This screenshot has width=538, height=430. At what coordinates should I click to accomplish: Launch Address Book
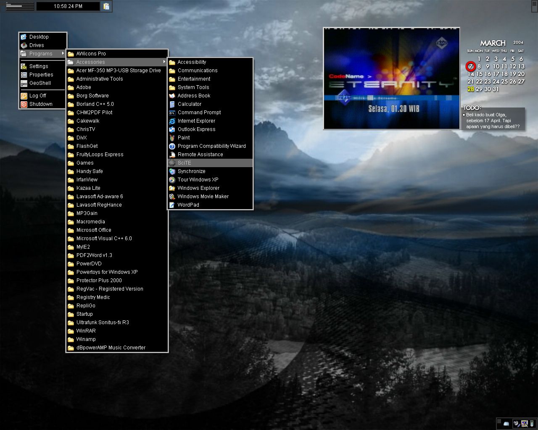tap(210, 96)
